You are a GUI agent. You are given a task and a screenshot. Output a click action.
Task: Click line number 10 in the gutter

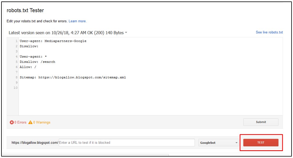pos(15,88)
